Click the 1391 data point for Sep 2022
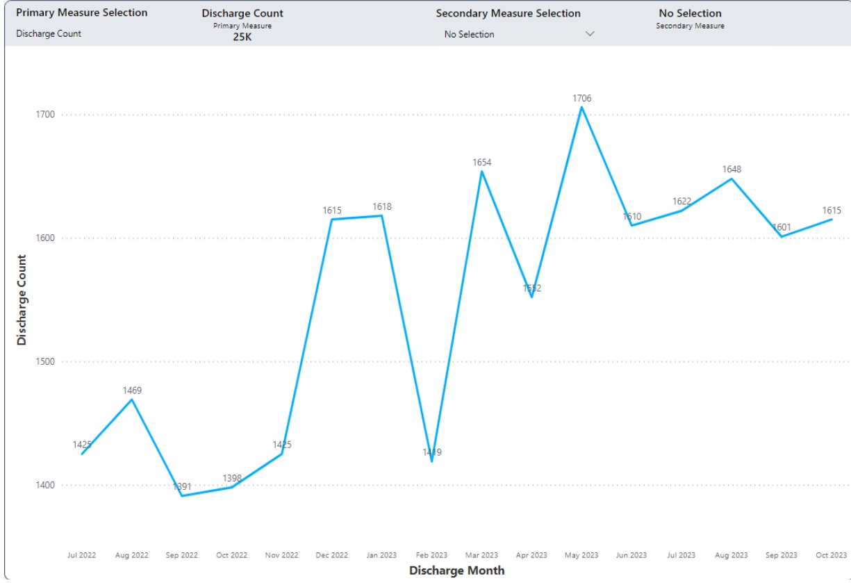Screen dimensions: 851x583 tap(182, 495)
